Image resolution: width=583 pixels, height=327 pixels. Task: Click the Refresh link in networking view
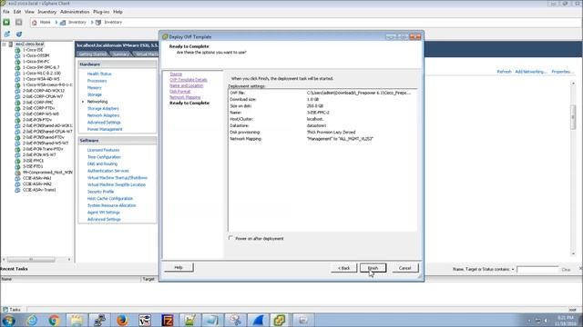click(x=504, y=72)
